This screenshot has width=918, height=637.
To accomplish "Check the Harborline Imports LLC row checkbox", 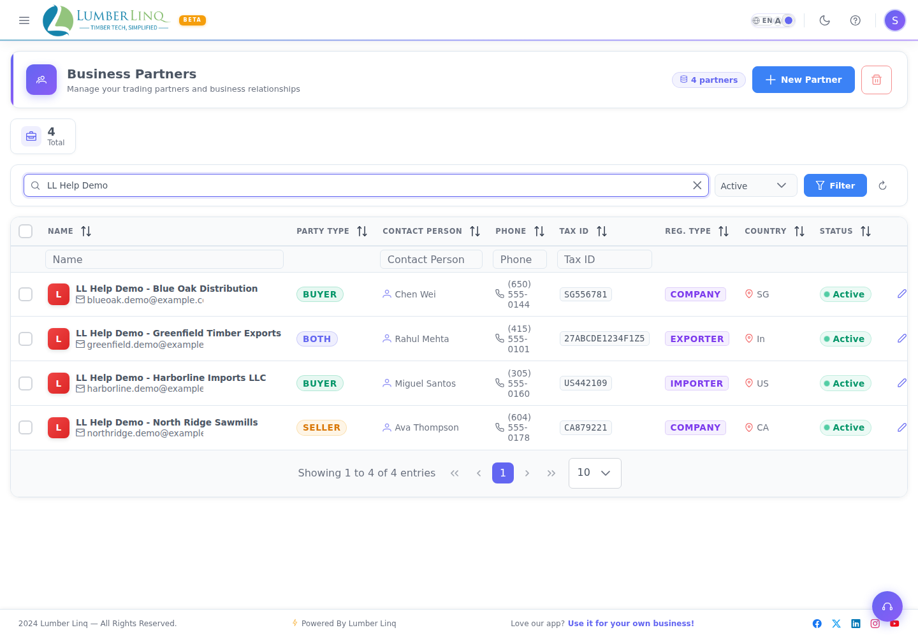I will coord(25,383).
